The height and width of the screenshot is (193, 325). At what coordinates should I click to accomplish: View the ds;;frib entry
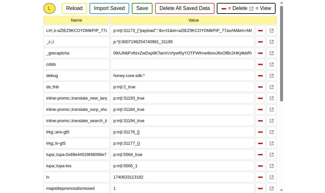271,87
